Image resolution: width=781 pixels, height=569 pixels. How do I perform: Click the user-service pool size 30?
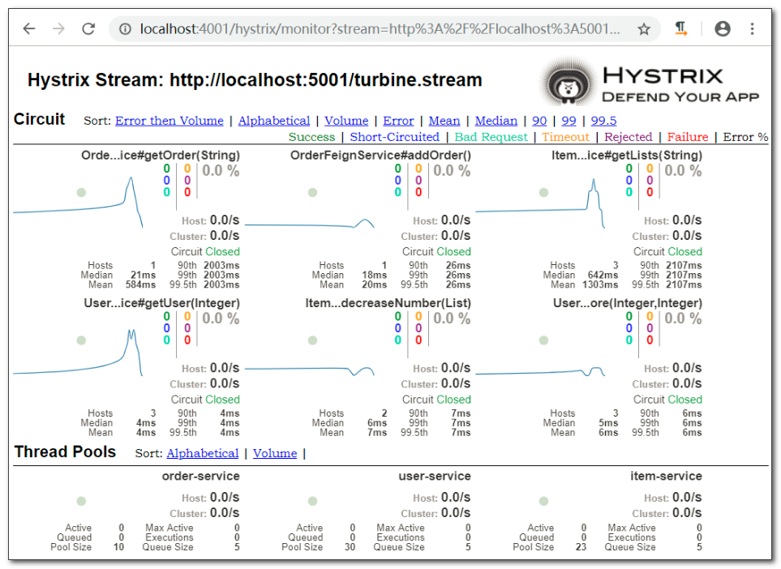350,547
